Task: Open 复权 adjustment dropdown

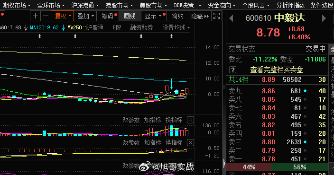Action: click(x=63, y=16)
